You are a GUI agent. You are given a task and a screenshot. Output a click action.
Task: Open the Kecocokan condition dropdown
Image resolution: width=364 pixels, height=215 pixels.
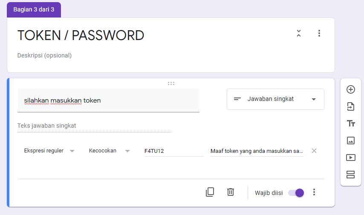point(109,151)
